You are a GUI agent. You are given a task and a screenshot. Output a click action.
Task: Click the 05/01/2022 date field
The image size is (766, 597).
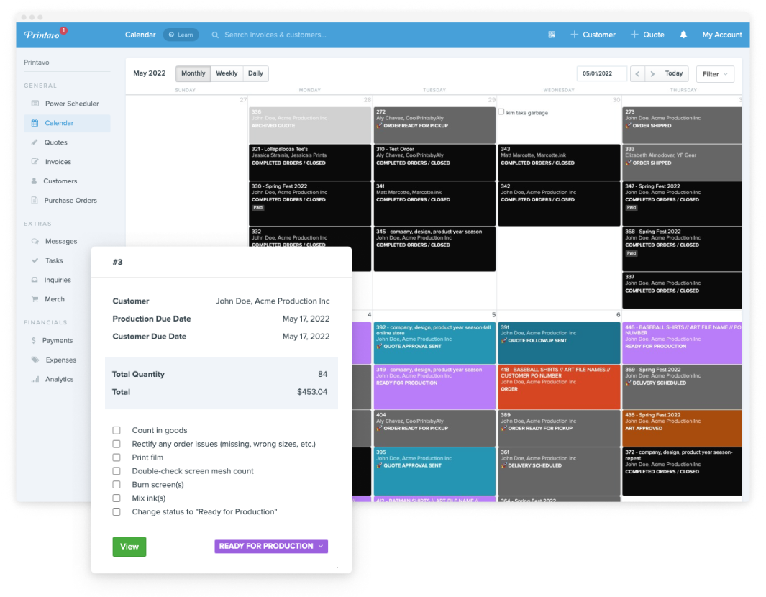coord(602,74)
